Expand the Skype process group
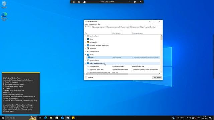This screenshot has width=214, height=120. pos(85,39)
